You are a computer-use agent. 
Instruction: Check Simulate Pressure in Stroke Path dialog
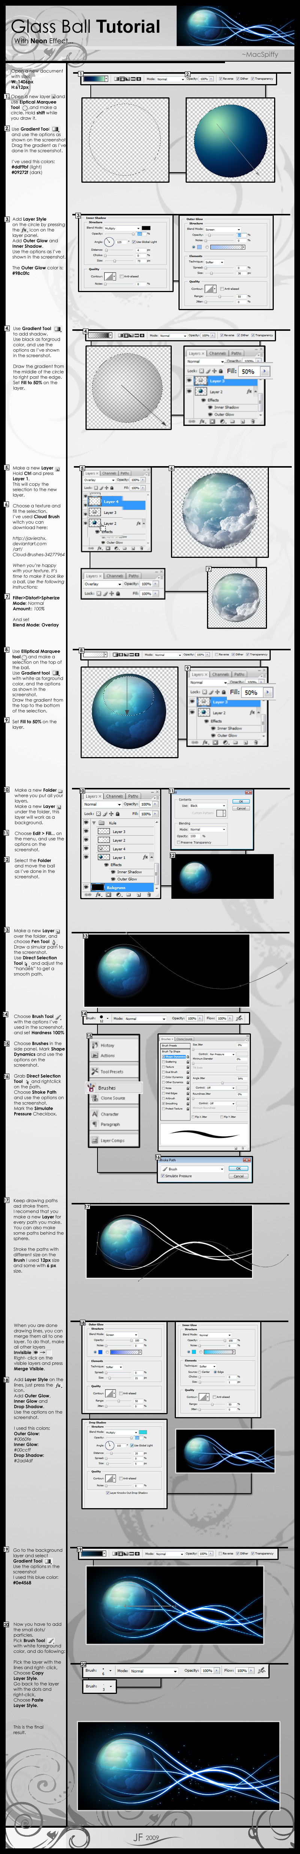pyautogui.click(x=163, y=1176)
